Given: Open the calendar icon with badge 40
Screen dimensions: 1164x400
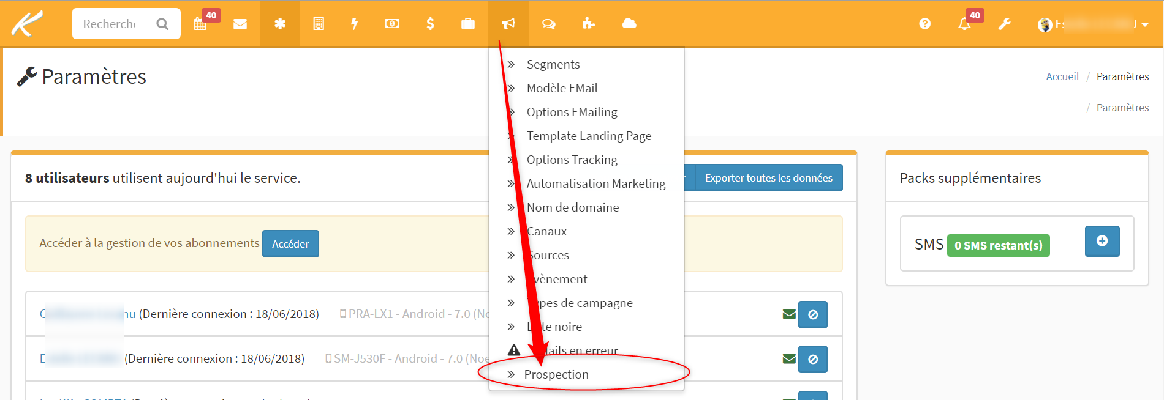Looking at the screenshot, I should click(x=200, y=24).
